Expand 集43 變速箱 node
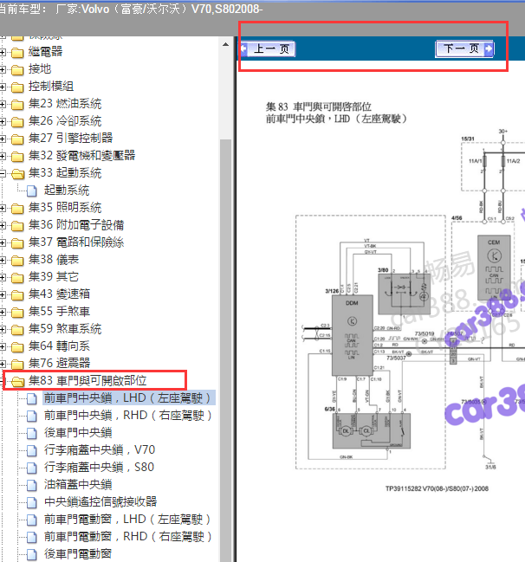This screenshot has width=525, height=562. [x=2, y=294]
